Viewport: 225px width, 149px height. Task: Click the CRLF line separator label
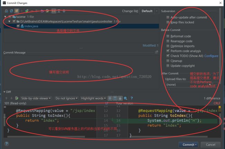pyautogui.click(x=217, y=103)
